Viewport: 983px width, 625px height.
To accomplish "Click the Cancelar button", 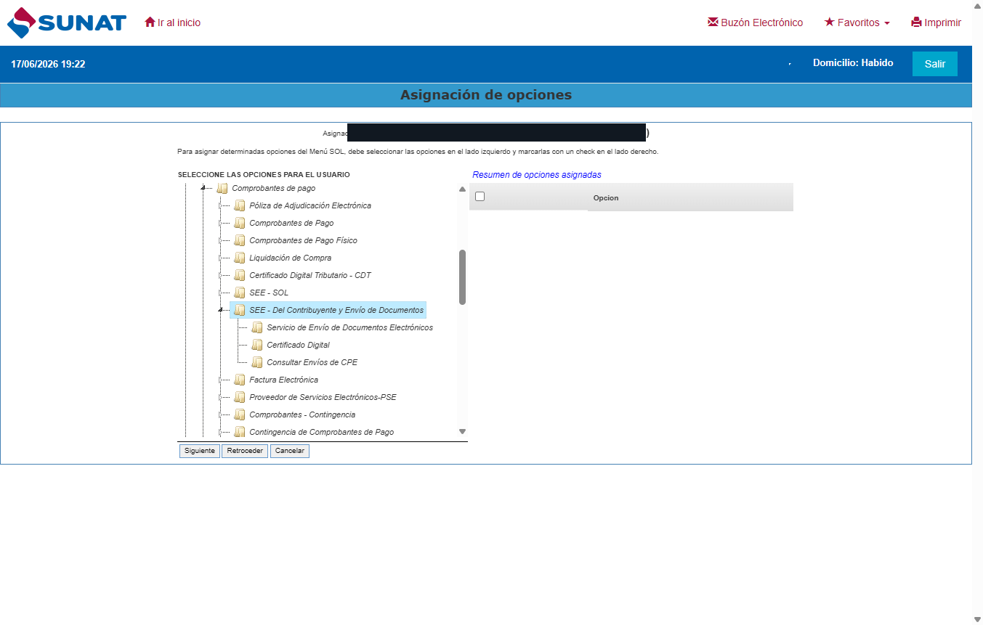I will click(x=290, y=451).
